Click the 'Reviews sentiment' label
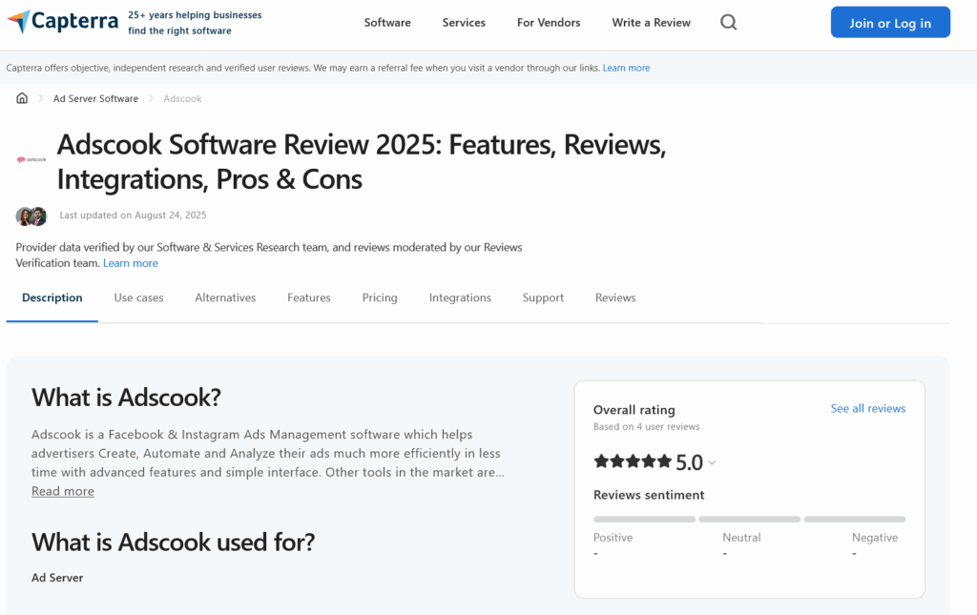 tap(649, 495)
